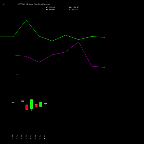The image size is (144, 144).
Task: Click the purple line's highest peak
Action: pos(79,42)
